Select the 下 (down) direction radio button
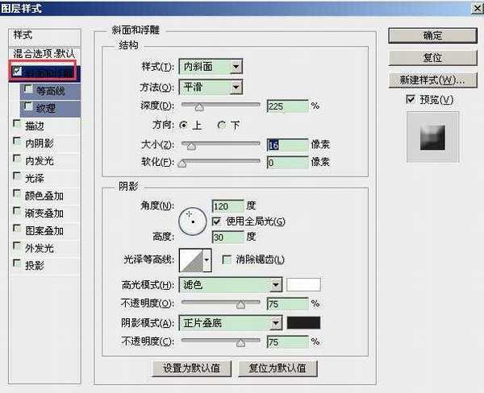The height and width of the screenshot is (393, 484). coord(222,125)
